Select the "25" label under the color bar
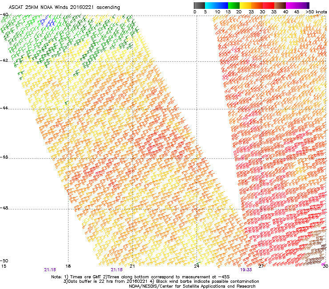Viewport: 329px width, 289px height. [x=251, y=12]
